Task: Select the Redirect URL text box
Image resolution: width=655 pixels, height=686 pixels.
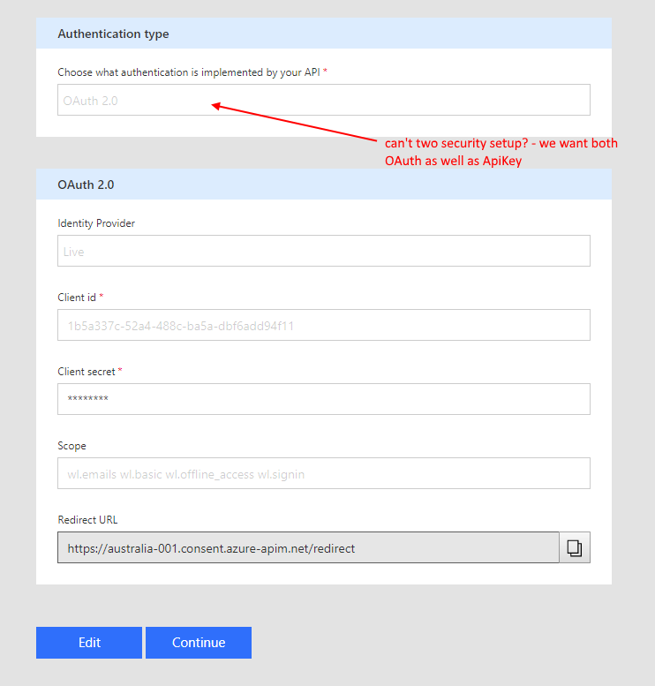Action: click(308, 547)
